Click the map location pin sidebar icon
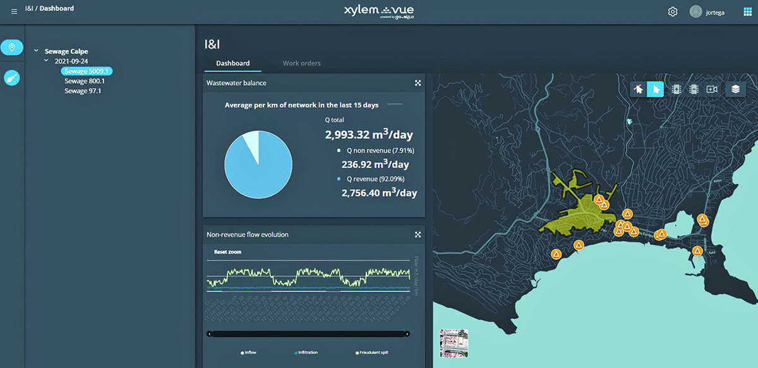This screenshot has height=368, width=758. coord(12,47)
